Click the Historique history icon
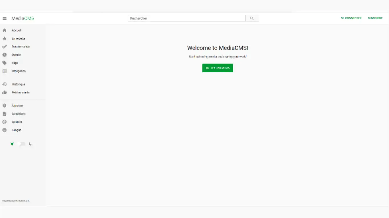Viewport: 389px width, 218px height. [4, 84]
